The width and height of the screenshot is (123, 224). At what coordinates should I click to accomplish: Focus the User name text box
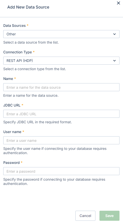coord(61,140)
